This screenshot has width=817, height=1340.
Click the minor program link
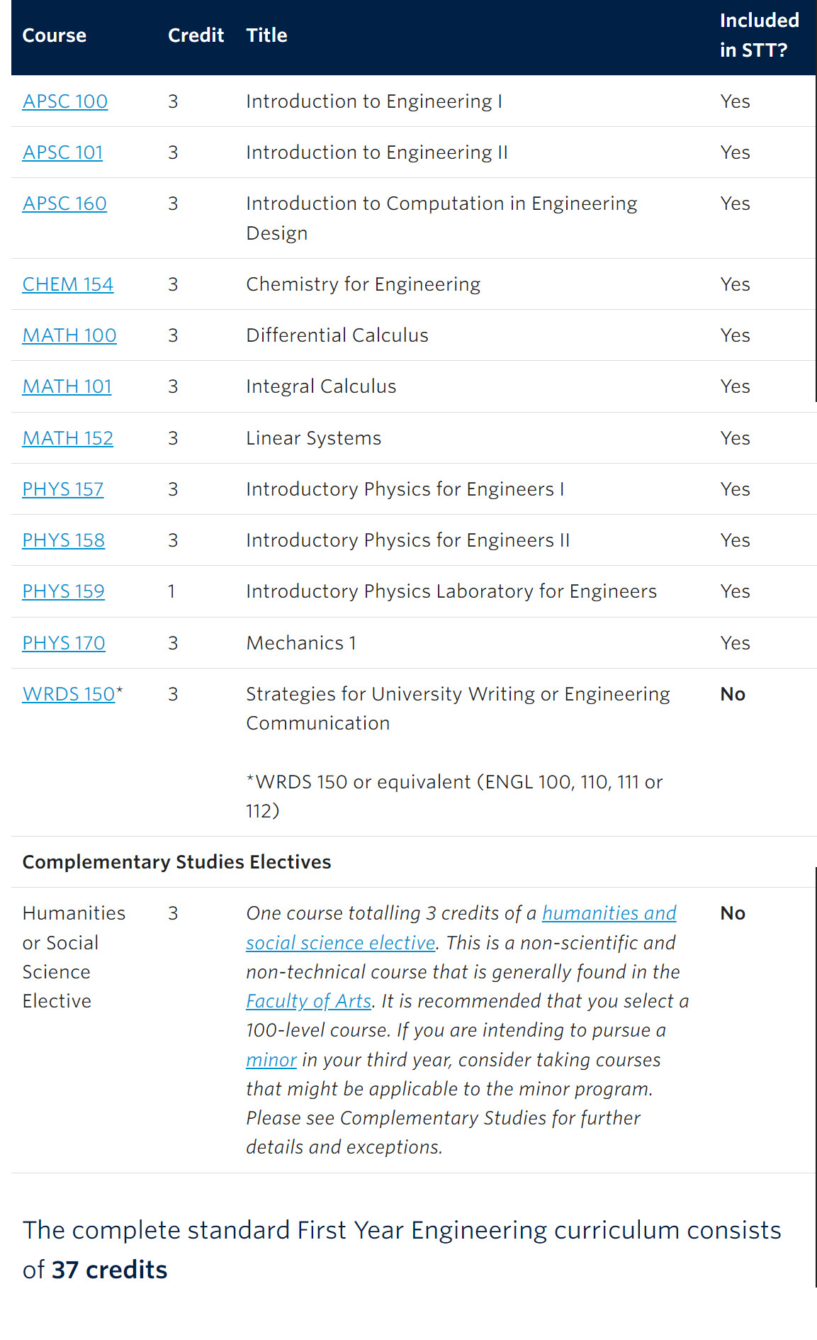coord(271,1060)
